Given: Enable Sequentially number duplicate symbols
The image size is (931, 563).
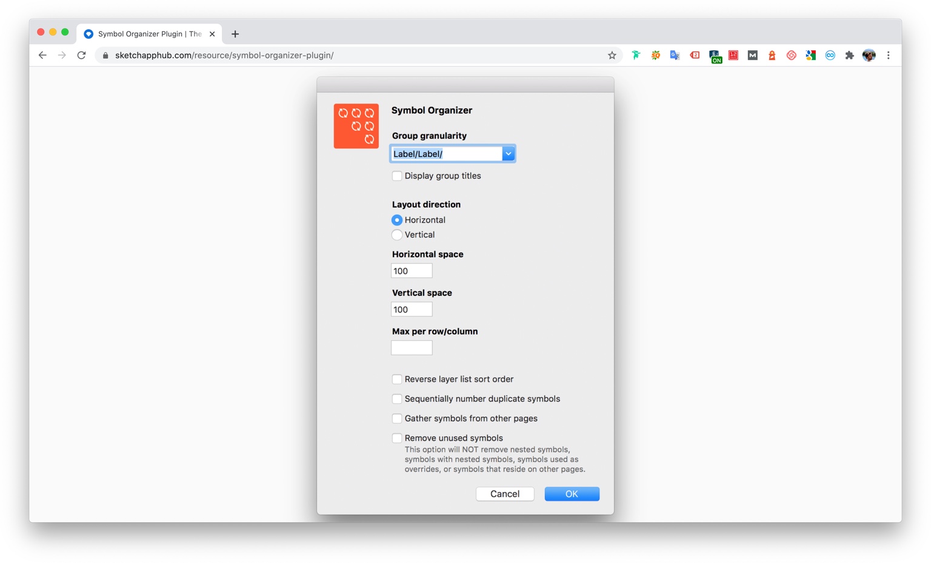Looking at the screenshot, I should (397, 398).
